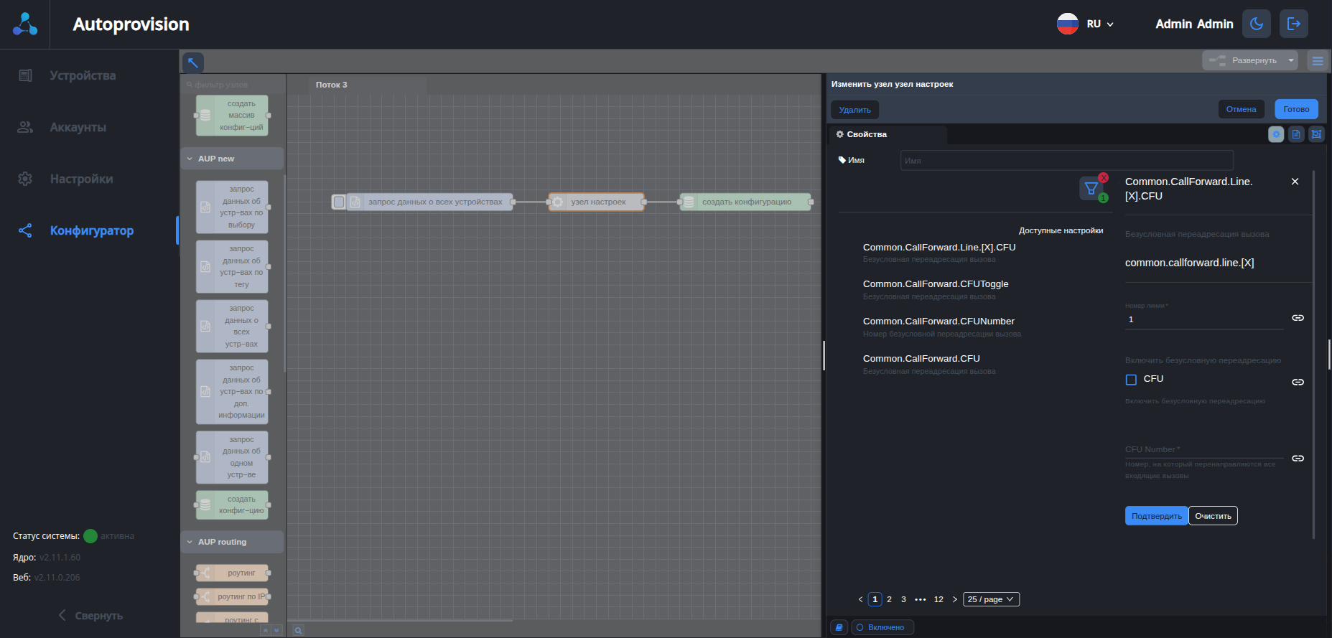This screenshot has height=638, width=1332.
Task: Open the hamburger menu in the editor toolbar
Action: [x=1318, y=61]
